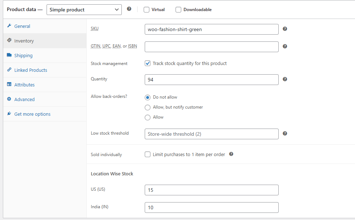Open the Attributes tab
Viewport: 355px width, 220px height.
click(x=24, y=85)
